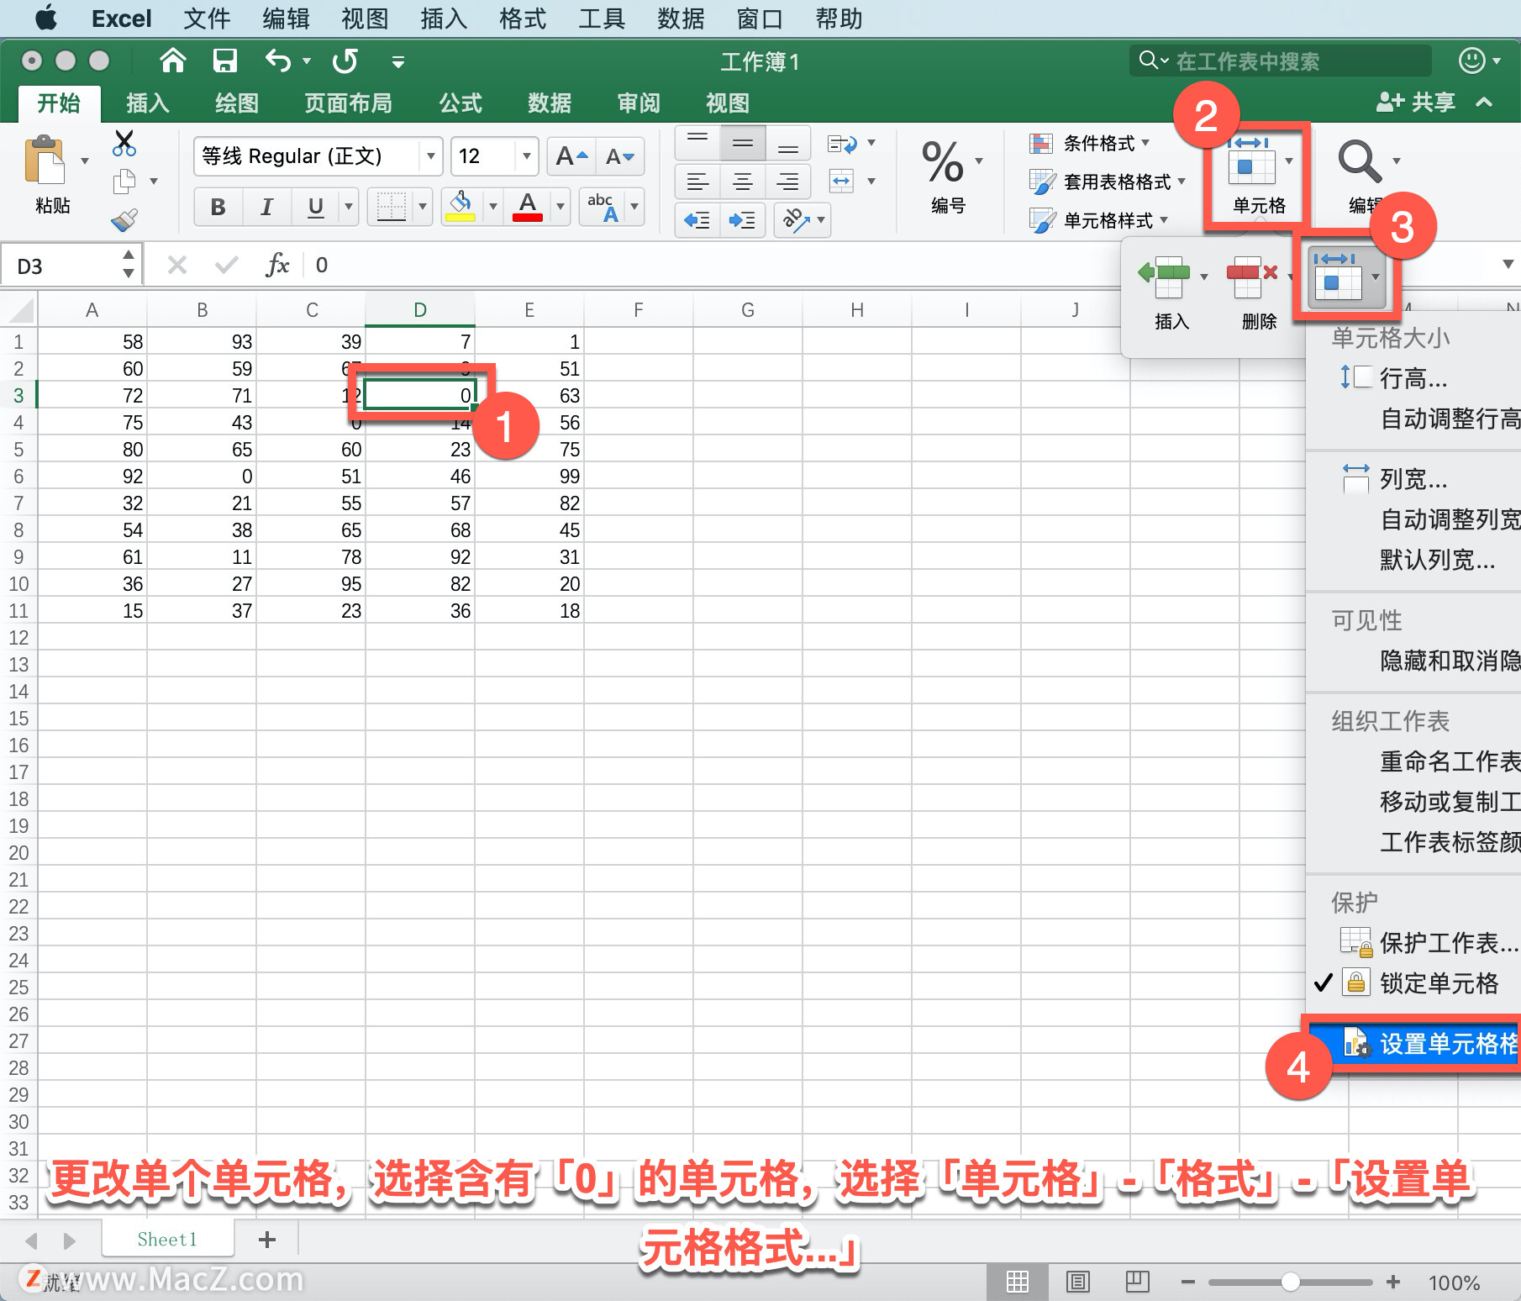
Task: Open the font name dropdown
Action: (430, 156)
